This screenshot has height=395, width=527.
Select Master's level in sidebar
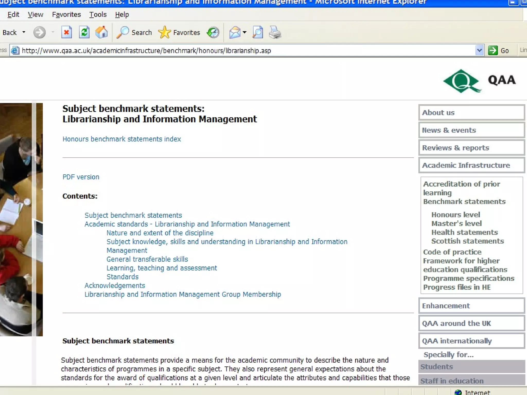[456, 223]
